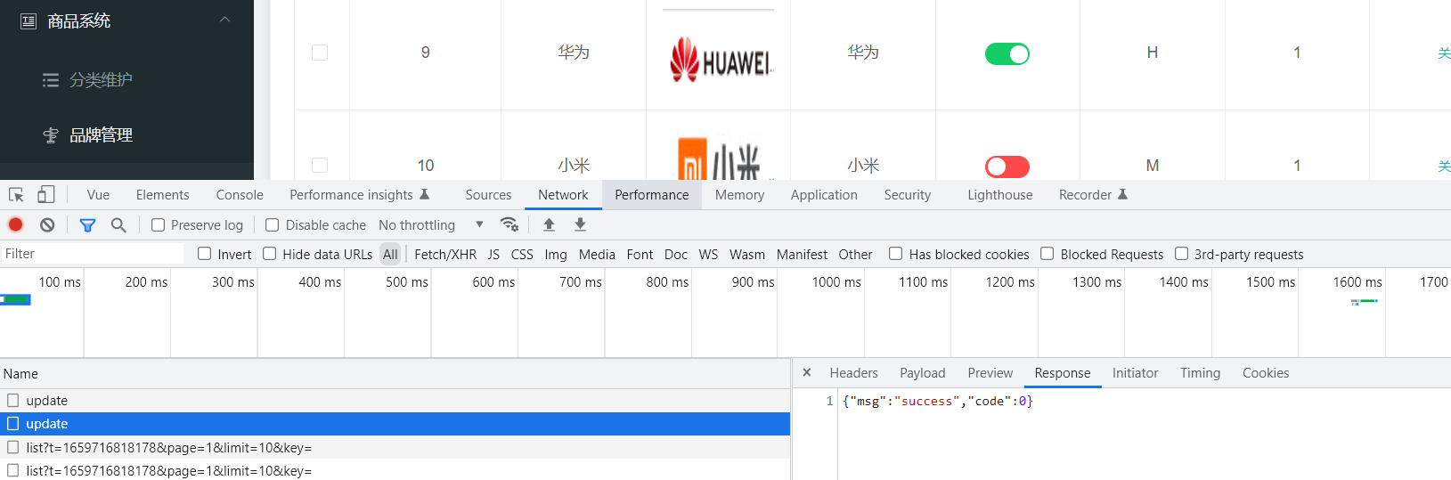The image size is (1451, 480).
Task: Turn on the 小米 display status switch
Action: pos(1007,167)
